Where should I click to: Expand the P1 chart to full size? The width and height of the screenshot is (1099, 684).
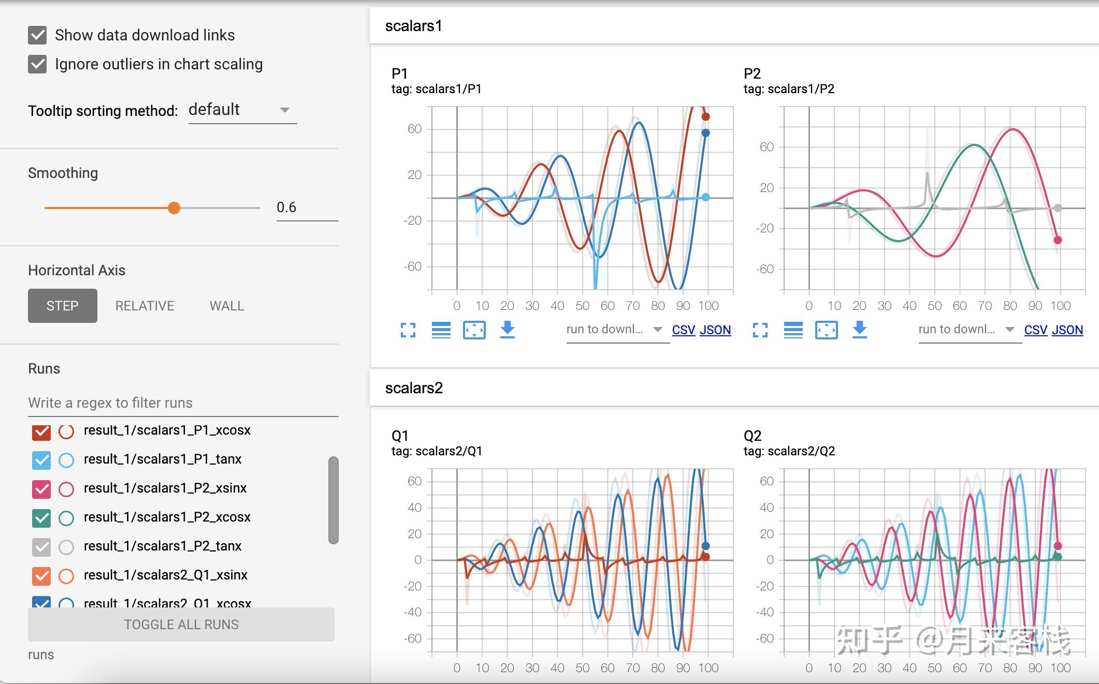408,330
